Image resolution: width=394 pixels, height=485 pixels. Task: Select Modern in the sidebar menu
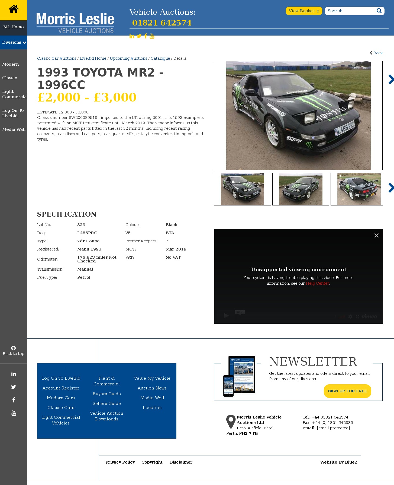point(11,64)
